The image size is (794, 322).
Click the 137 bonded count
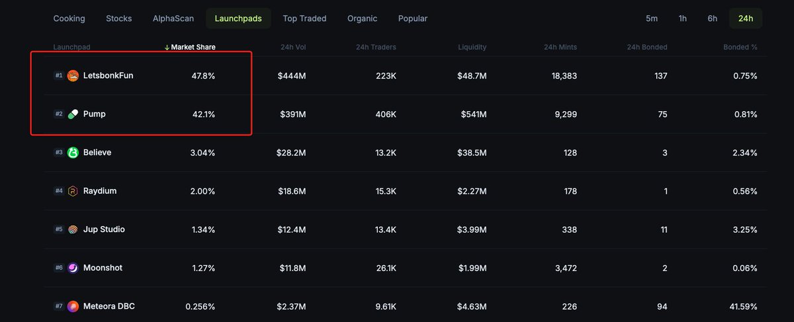point(660,76)
